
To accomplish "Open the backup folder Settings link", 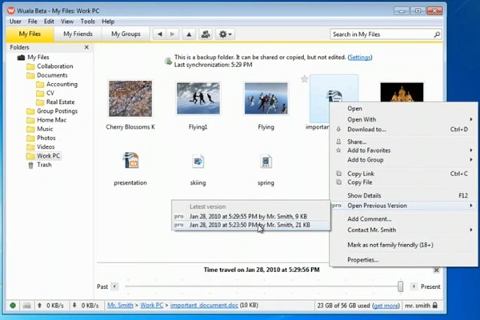I will click(x=360, y=58).
